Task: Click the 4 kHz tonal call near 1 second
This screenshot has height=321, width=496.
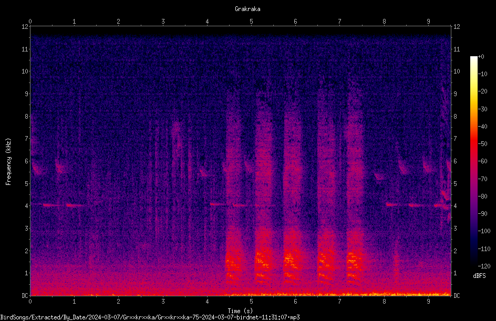Action: point(75,205)
